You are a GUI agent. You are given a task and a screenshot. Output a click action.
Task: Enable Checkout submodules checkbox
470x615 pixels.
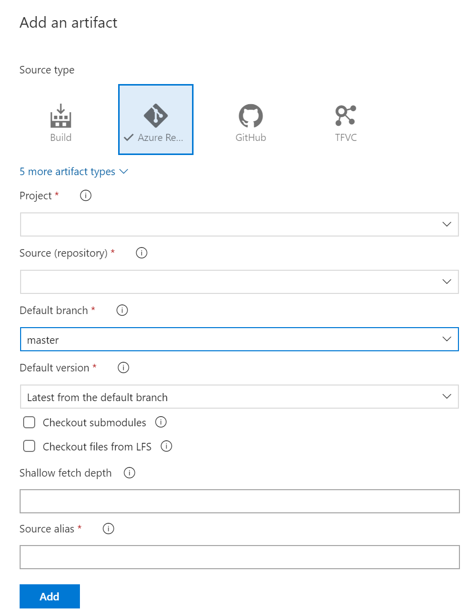[x=29, y=422]
